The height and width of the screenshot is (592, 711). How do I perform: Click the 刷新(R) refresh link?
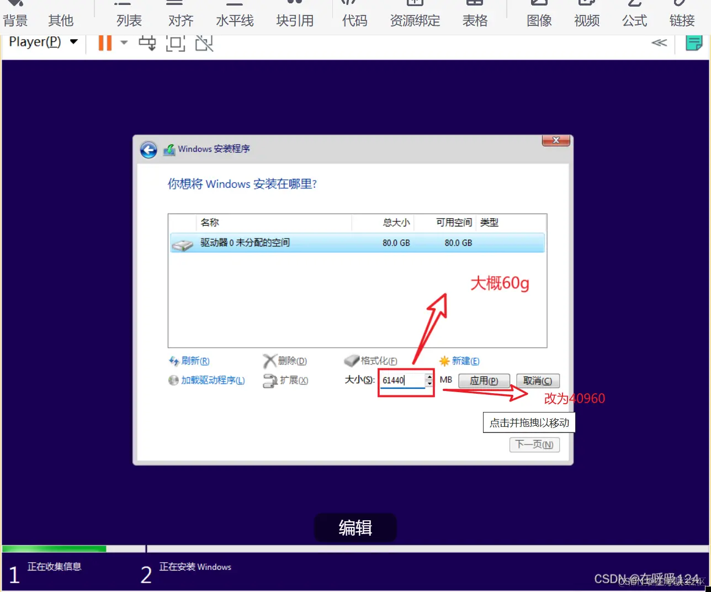[x=189, y=361]
